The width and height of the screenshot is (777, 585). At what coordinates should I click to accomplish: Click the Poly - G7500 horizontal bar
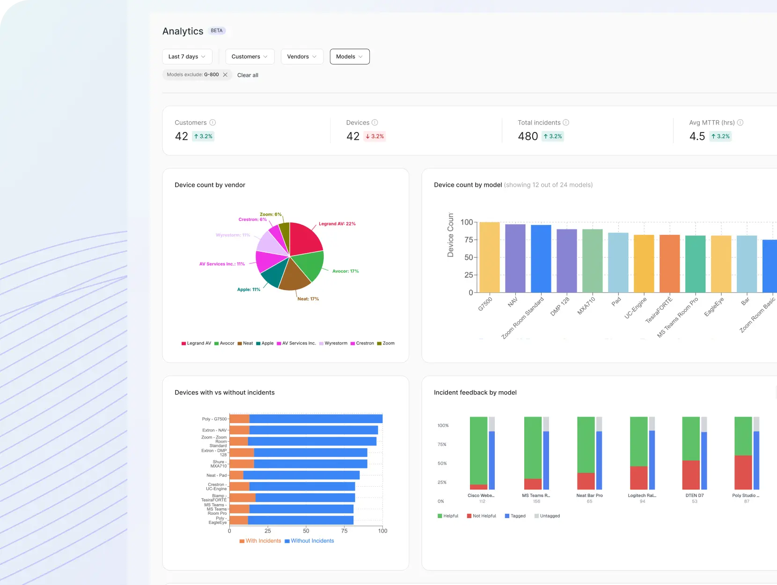point(306,419)
